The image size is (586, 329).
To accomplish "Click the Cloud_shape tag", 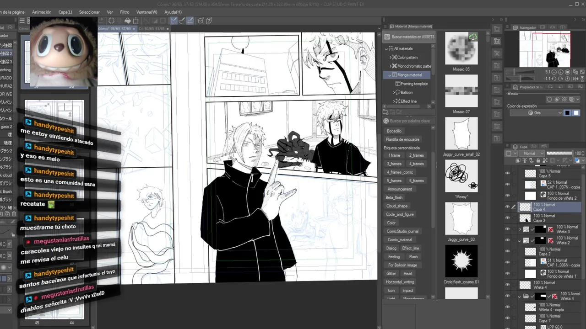I will (x=396, y=206).
